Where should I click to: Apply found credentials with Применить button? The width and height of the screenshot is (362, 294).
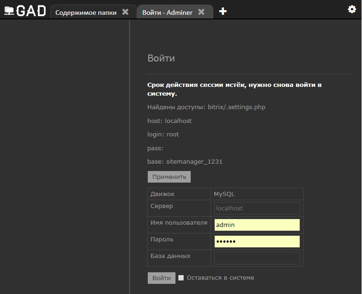pyautogui.click(x=169, y=177)
